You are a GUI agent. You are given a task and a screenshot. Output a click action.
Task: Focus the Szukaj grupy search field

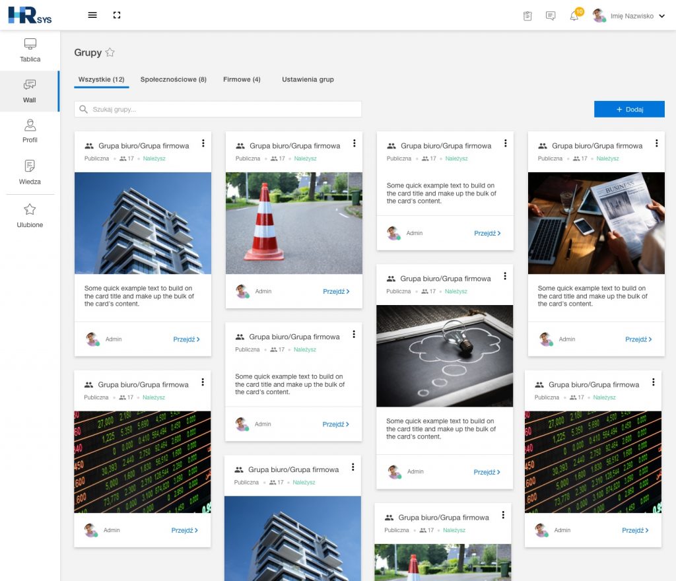tap(218, 110)
